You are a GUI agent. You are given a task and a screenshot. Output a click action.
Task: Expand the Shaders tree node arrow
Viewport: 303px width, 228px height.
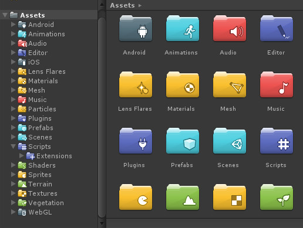[x=14, y=165]
